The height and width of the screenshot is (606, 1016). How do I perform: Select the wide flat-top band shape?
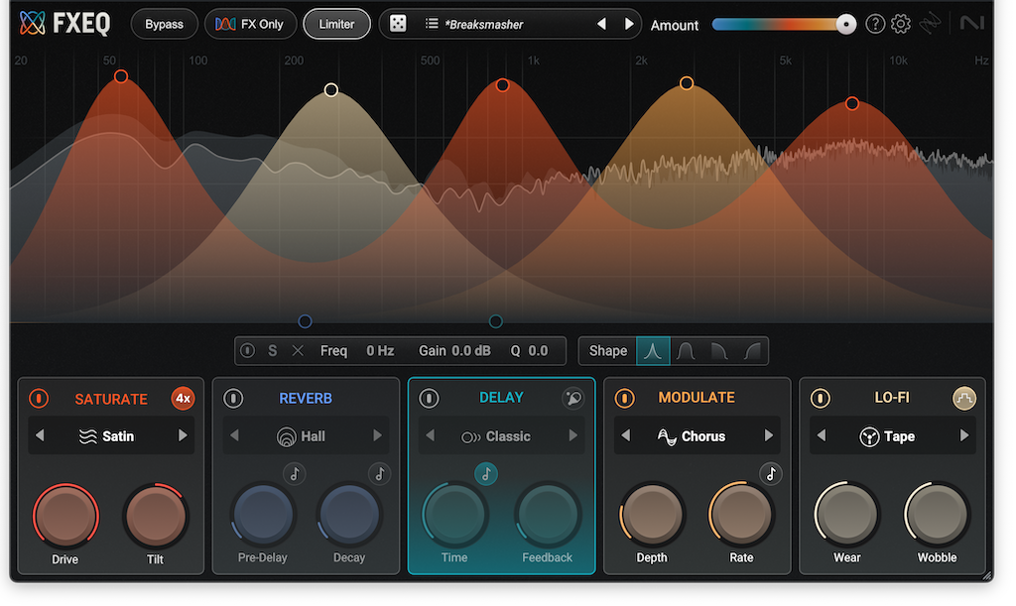(686, 351)
